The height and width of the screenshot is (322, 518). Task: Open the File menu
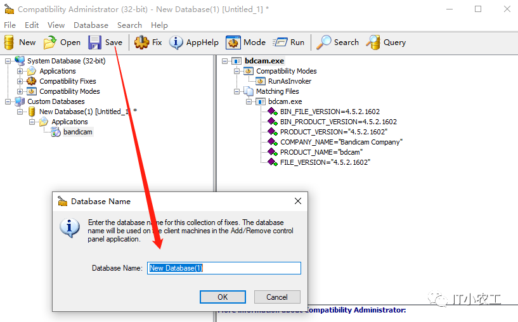(x=10, y=25)
